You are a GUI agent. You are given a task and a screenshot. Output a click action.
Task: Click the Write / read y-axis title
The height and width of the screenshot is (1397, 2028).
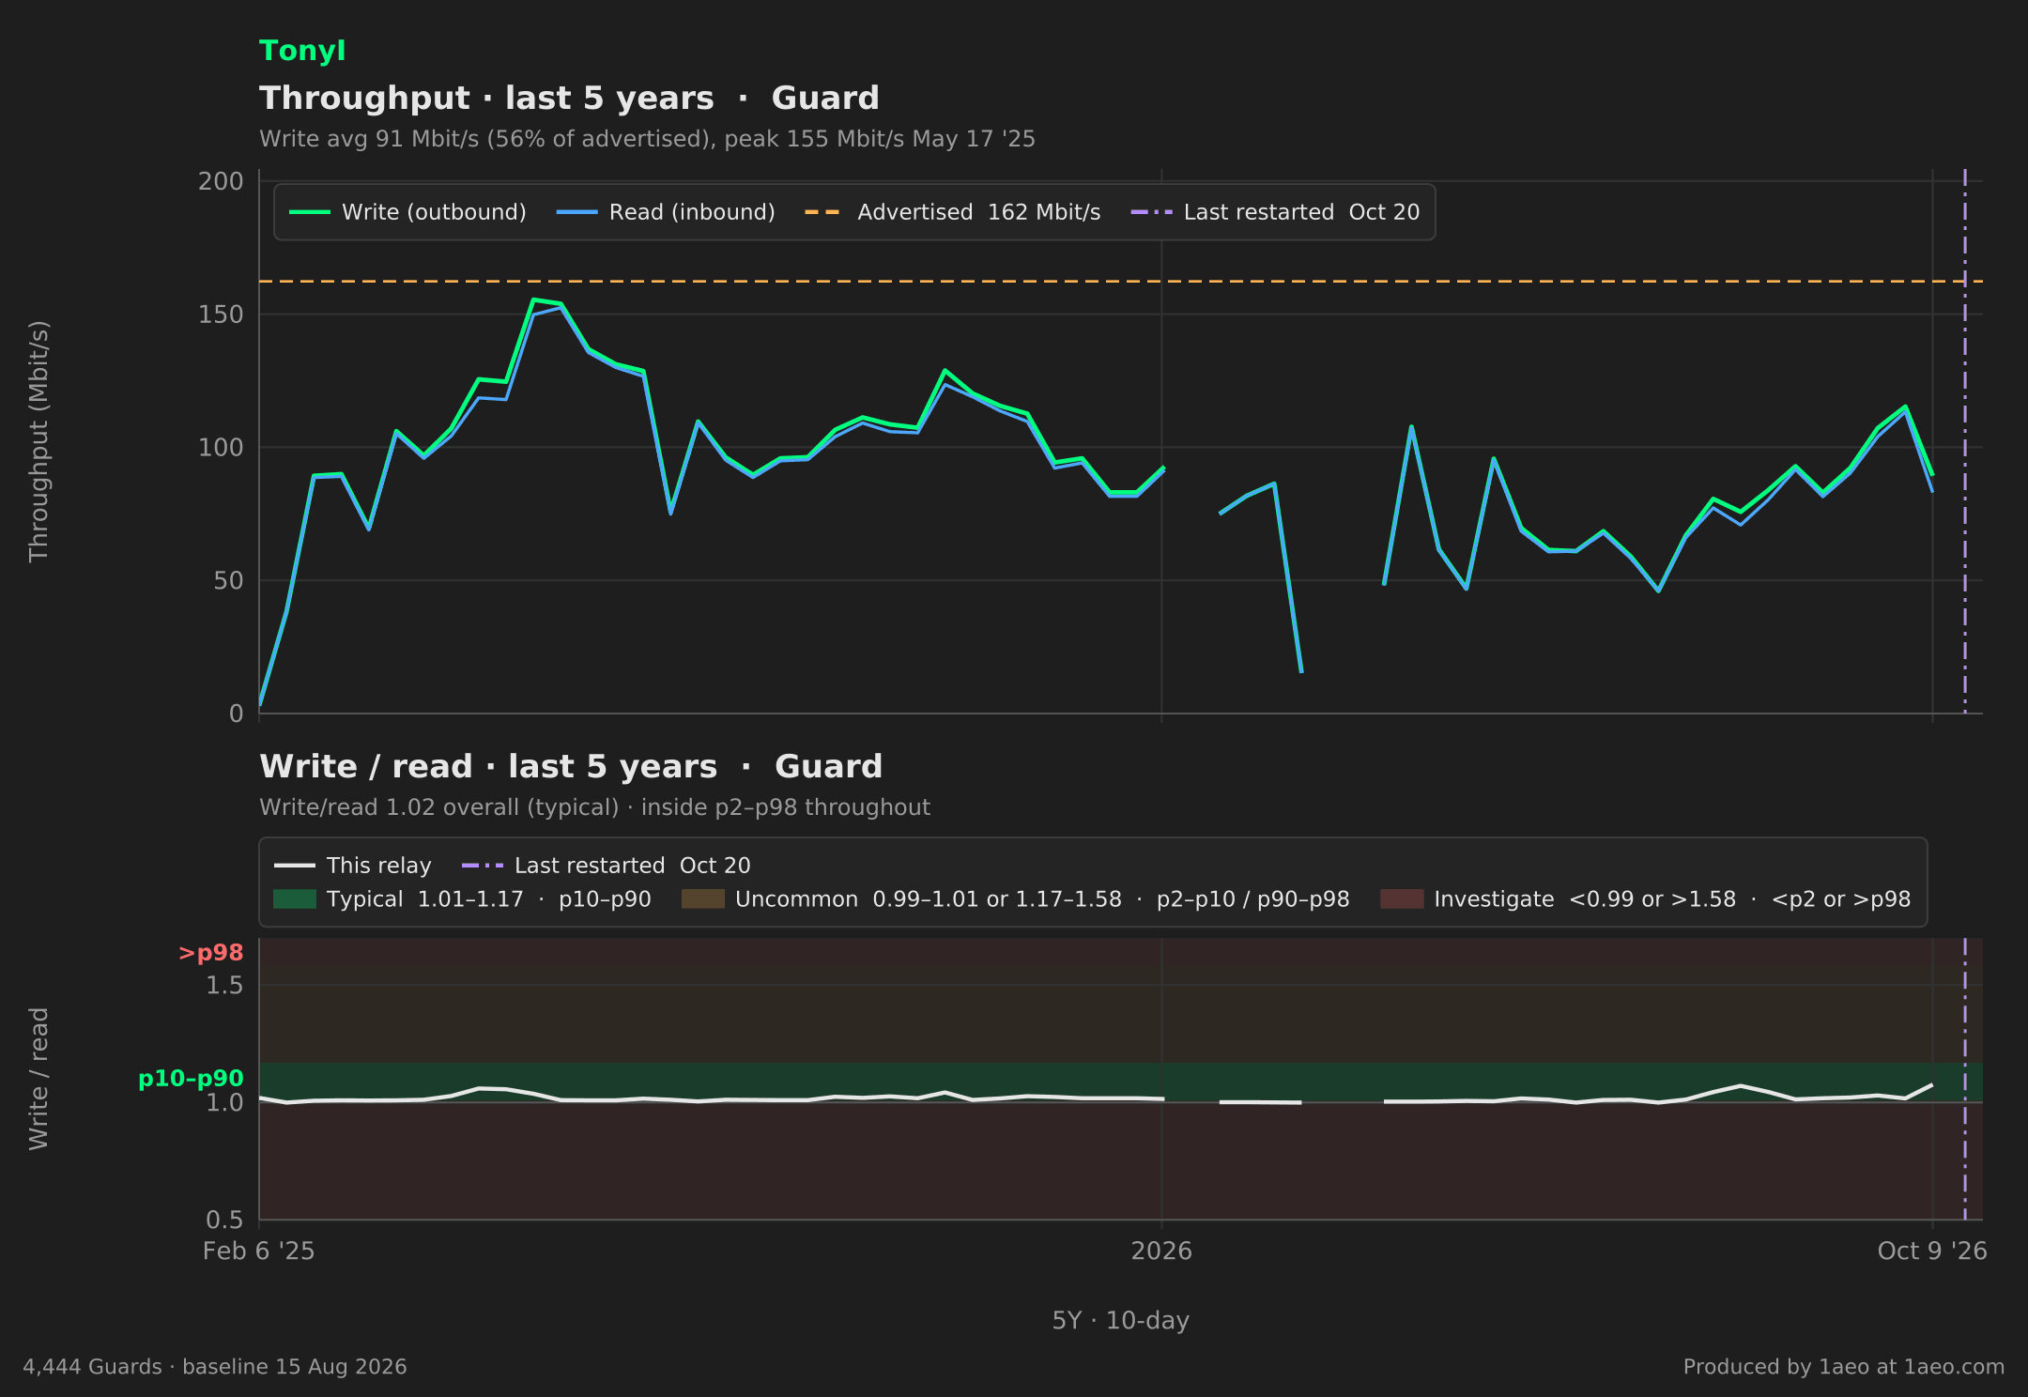pos(38,1079)
